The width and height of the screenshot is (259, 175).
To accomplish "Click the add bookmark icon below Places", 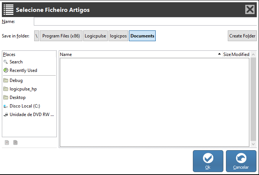I will click(7, 142).
